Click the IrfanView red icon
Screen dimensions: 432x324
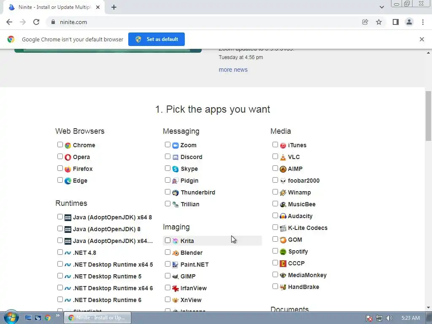pyautogui.click(x=175, y=288)
